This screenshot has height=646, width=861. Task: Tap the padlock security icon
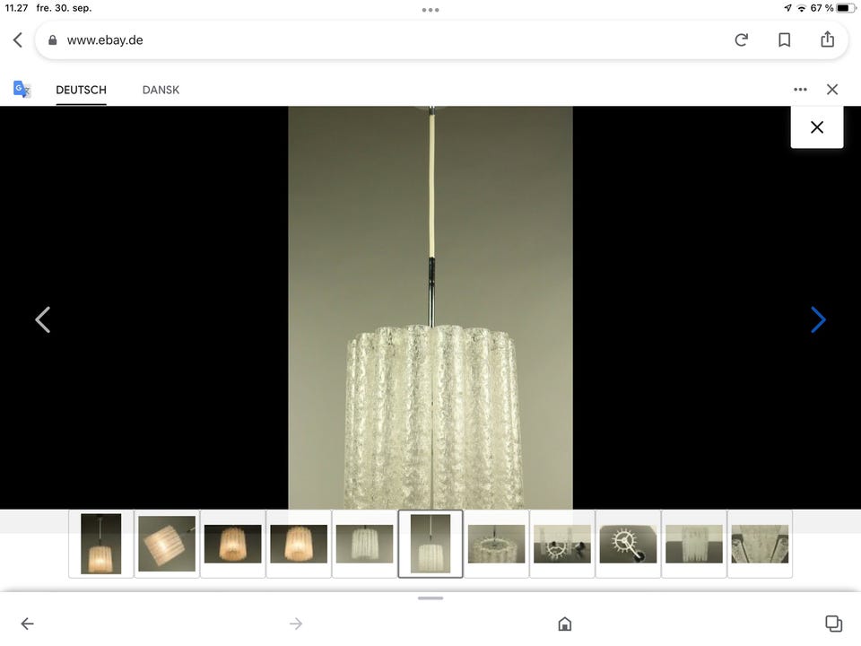(x=53, y=40)
